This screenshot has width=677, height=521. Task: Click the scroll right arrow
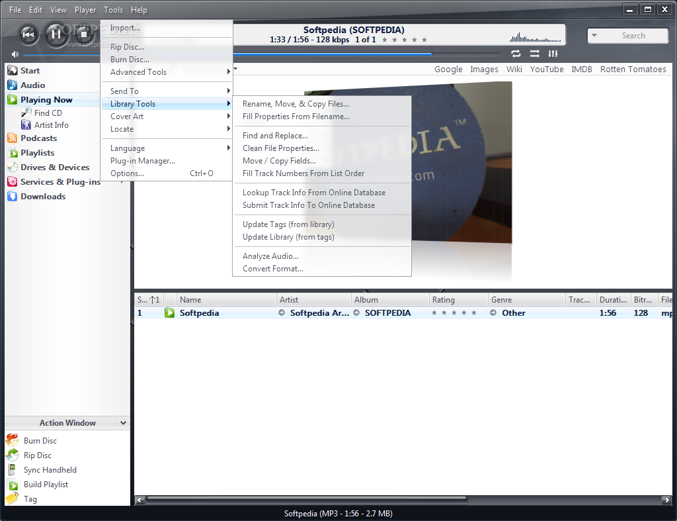pyautogui.click(x=666, y=500)
